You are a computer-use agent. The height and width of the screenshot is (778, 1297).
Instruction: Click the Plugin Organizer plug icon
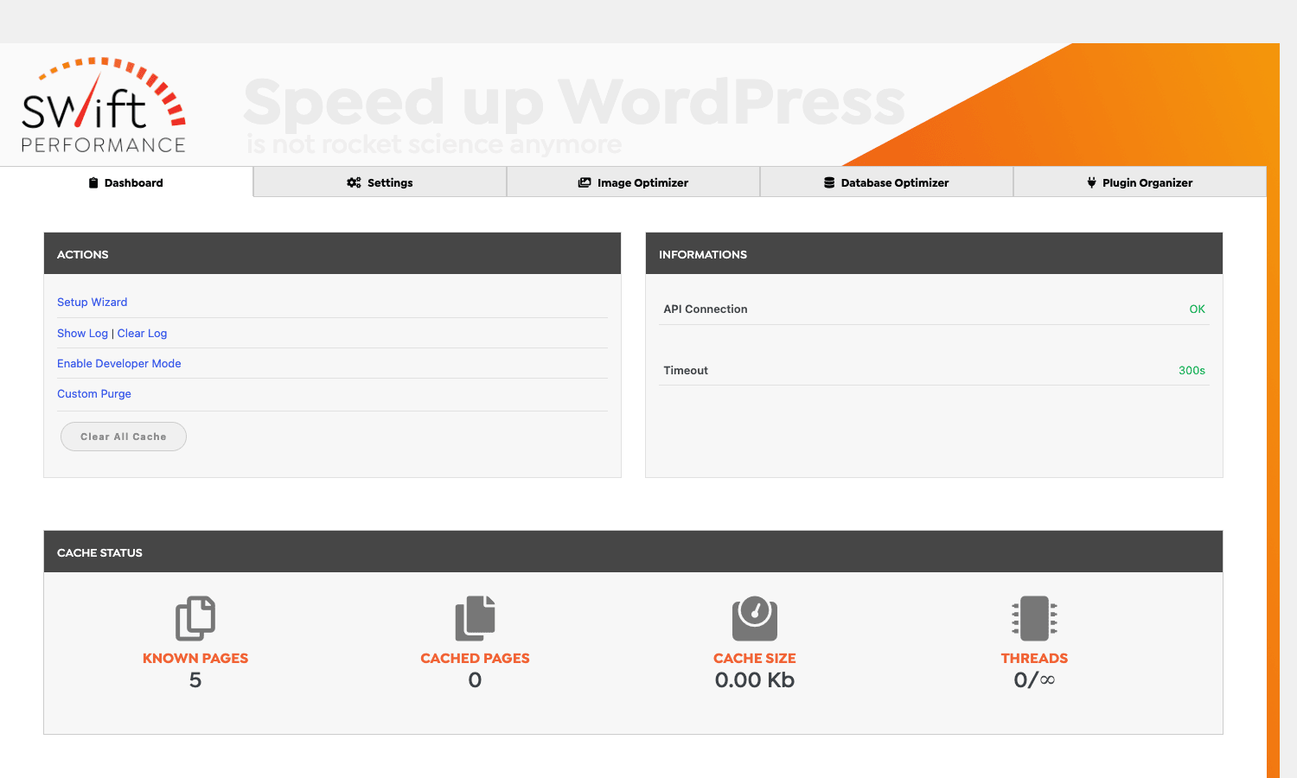[1092, 182]
